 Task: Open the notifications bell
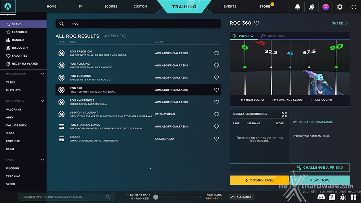(x=297, y=7)
